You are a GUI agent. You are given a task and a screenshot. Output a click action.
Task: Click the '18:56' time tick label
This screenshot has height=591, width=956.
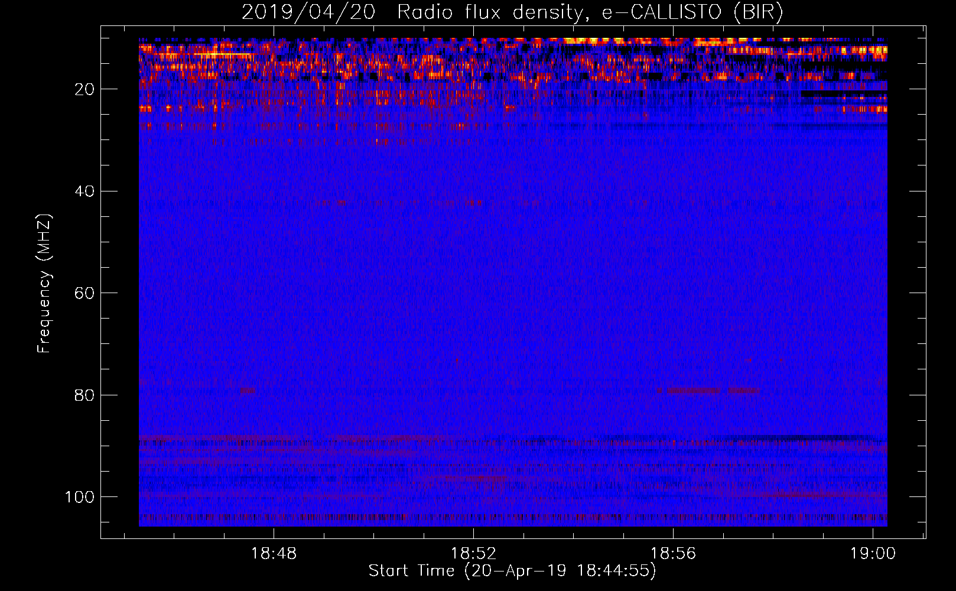(674, 554)
